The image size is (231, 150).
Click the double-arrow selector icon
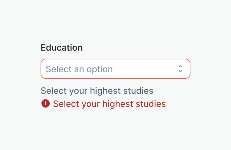click(x=180, y=69)
